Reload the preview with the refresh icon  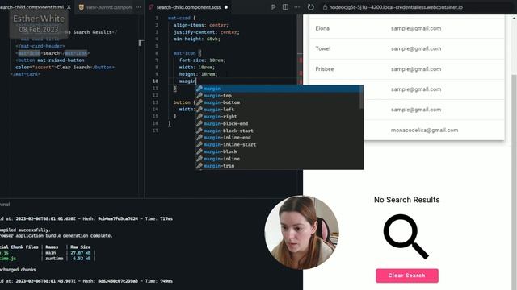[x=310, y=7]
